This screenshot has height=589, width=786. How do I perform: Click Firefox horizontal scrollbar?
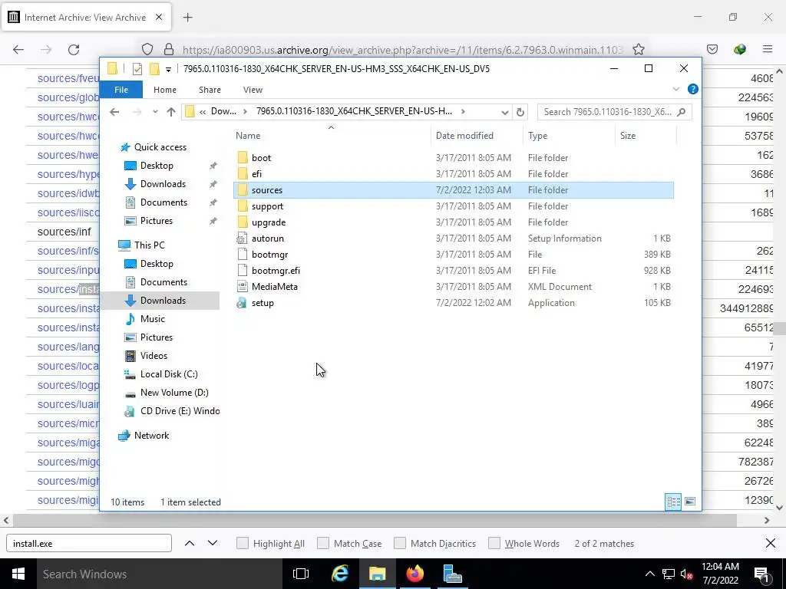coord(375,521)
